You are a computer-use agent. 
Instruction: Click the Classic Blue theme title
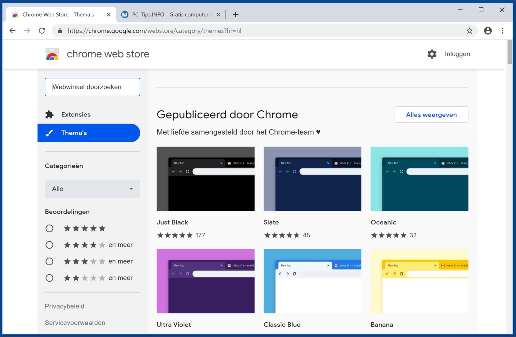(x=282, y=324)
